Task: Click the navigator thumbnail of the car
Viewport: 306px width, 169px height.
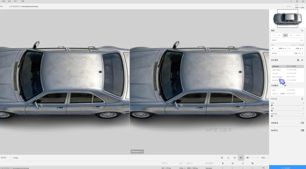Action: coord(288,18)
